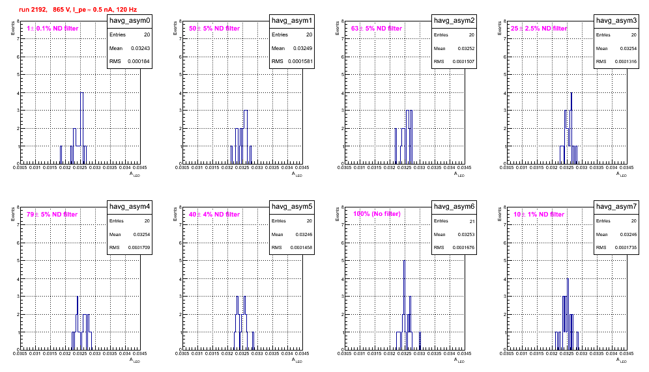The width and height of the screenshot is (649, 372).
Task: Click the '1± 0.1% ND filter' label
Action: click(53, 29)
